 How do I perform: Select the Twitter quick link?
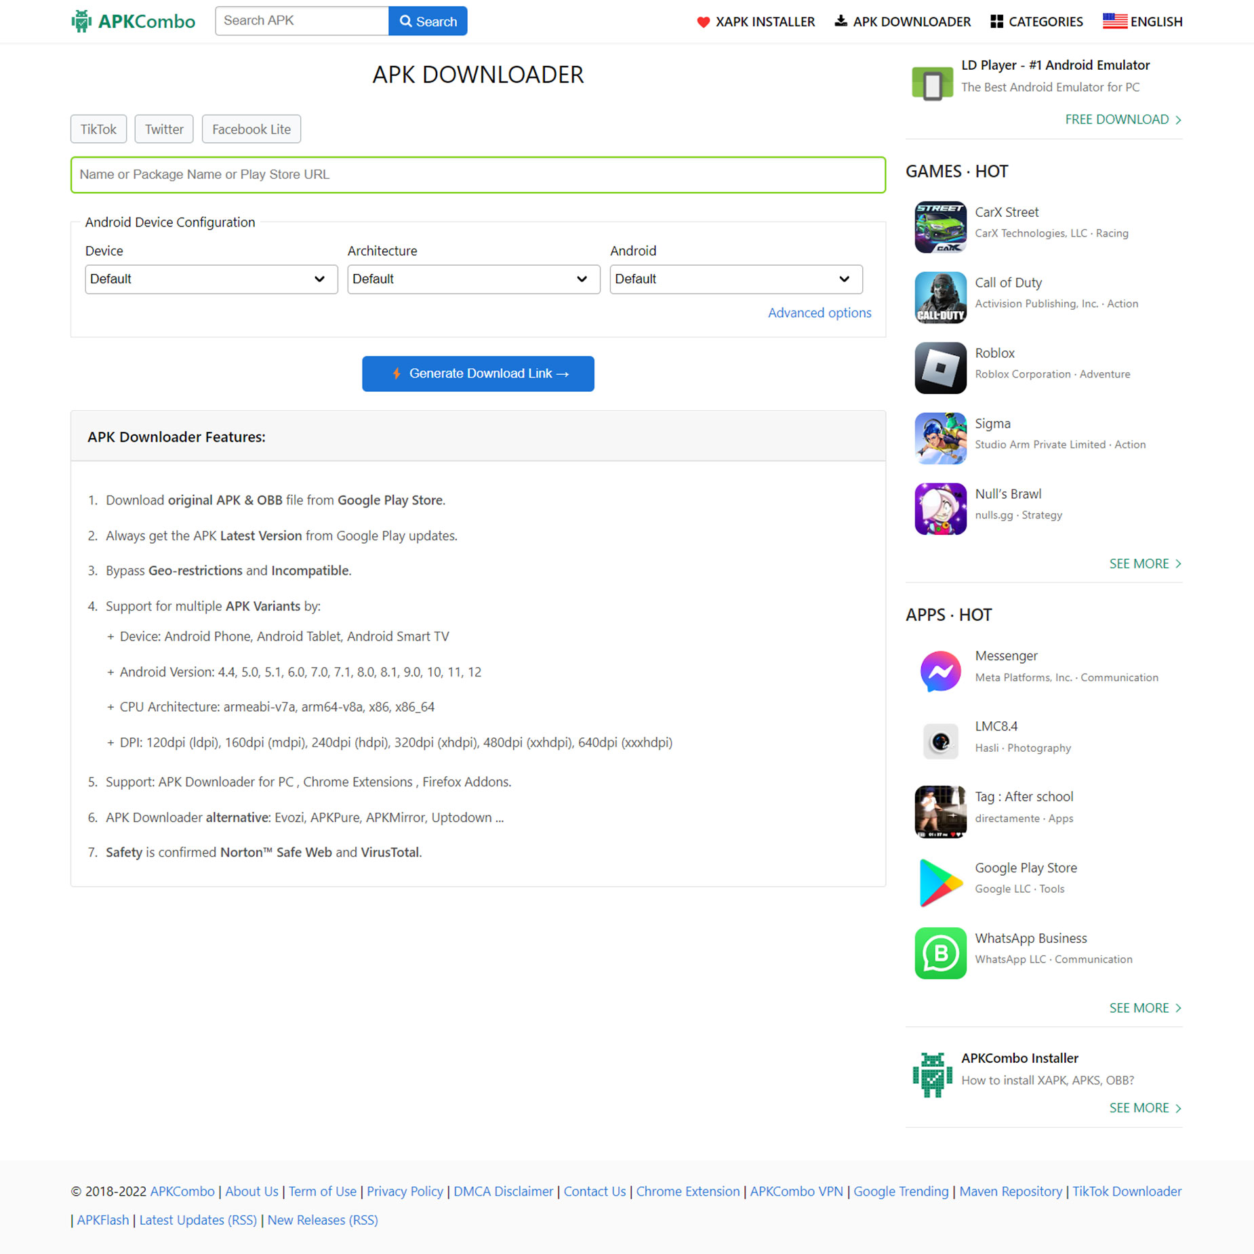point(163,129)
